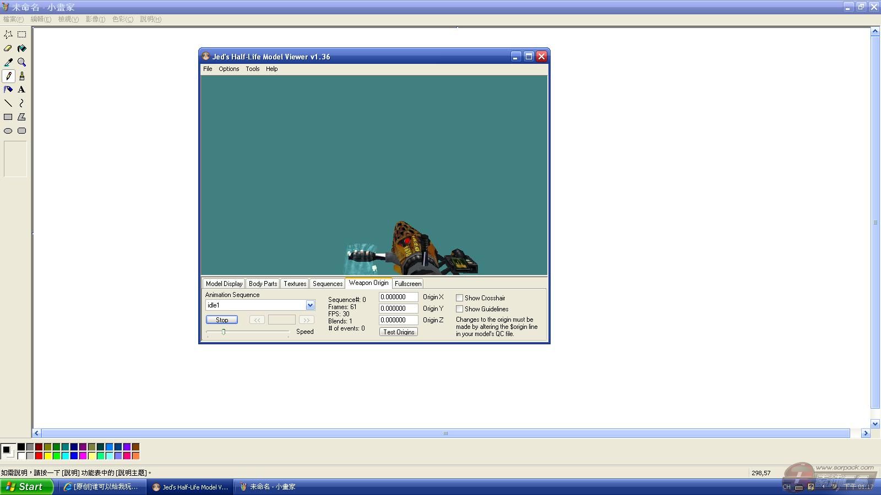
Task: Choose the Fill With Color bucket tool
Action: 22,48
